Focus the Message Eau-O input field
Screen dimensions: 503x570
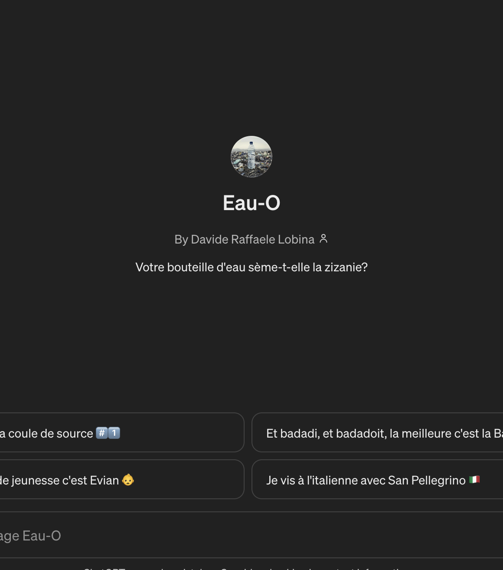coord(251,535)
